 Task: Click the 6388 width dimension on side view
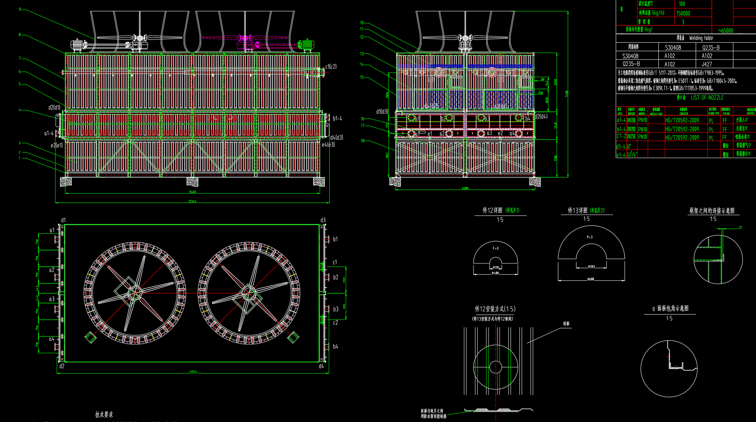pyautogui.click(x=465, y=188)
